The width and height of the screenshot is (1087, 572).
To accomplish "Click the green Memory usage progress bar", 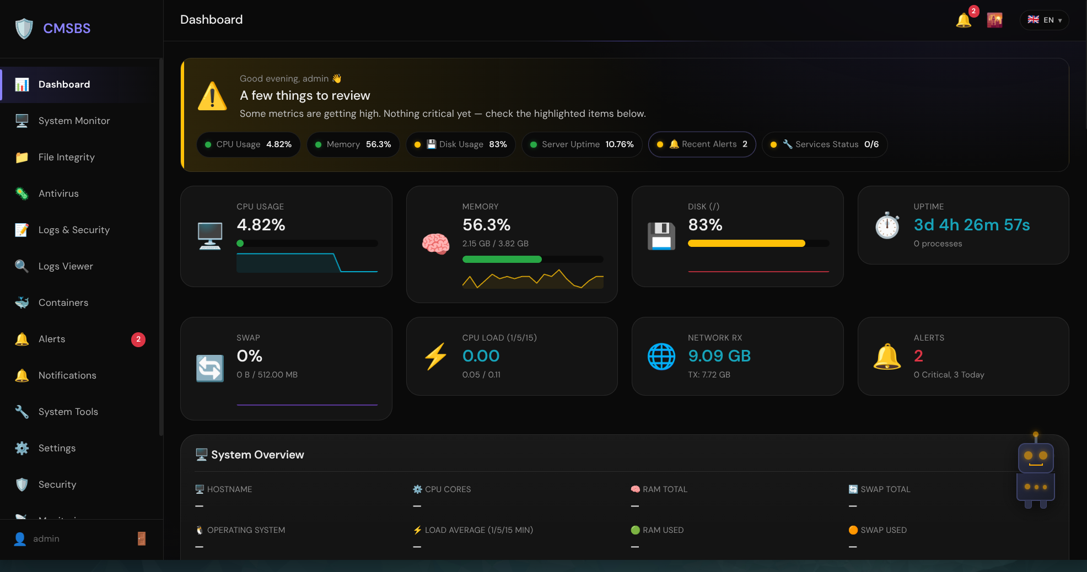I will tap(502, 260).
